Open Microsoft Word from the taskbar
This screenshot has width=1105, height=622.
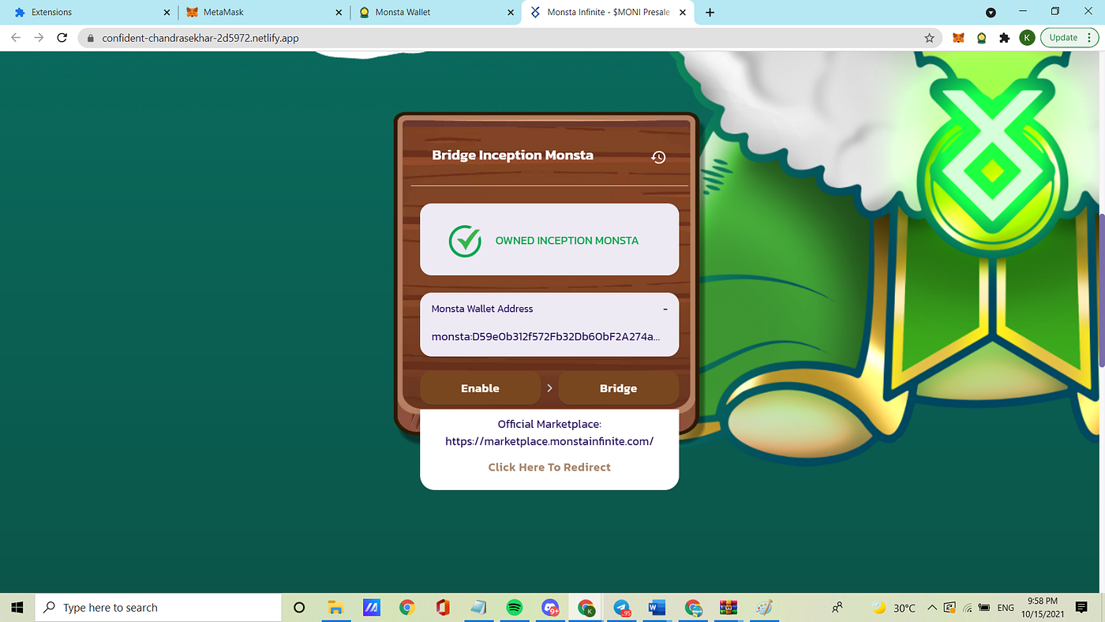[x=657, y=608]
